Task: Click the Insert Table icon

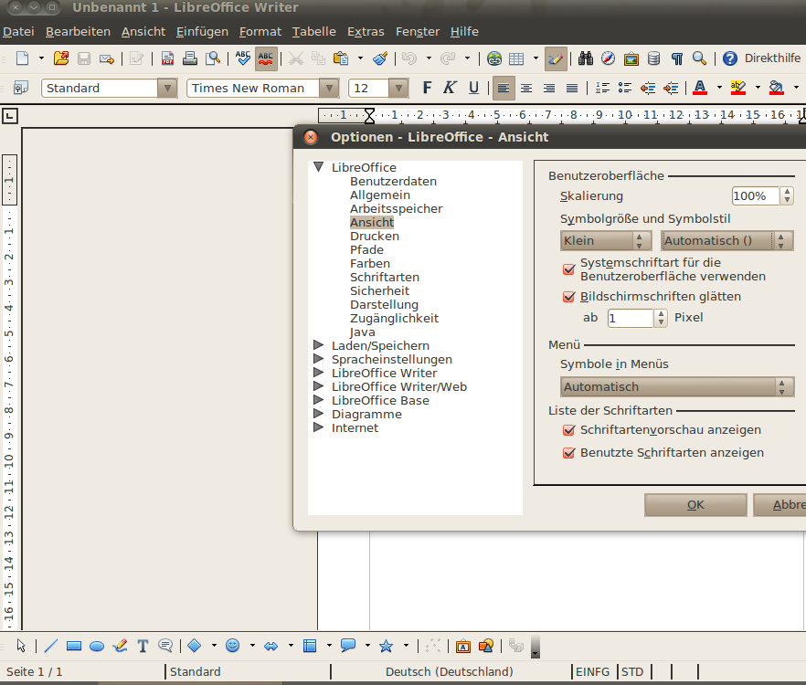Action: pyautogui.click(x=516, y=58)
